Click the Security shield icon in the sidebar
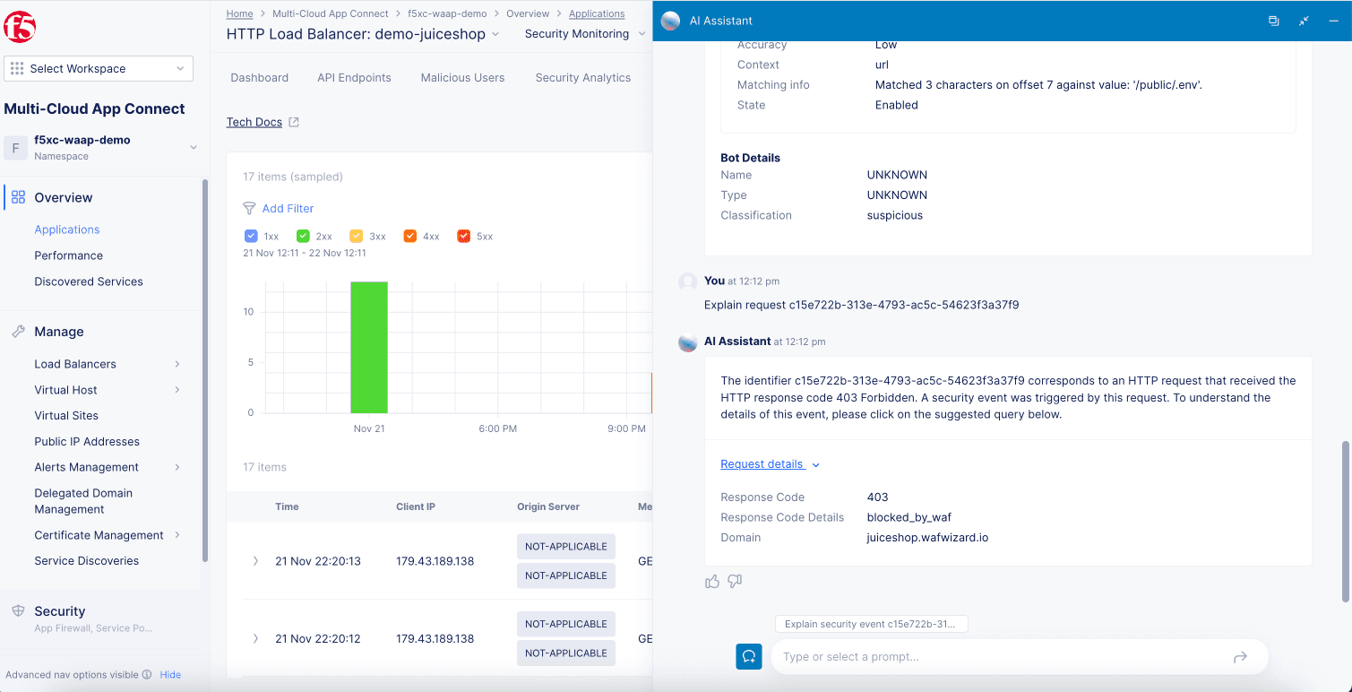This screenshot has height=692, width=1352. (16, 610)
